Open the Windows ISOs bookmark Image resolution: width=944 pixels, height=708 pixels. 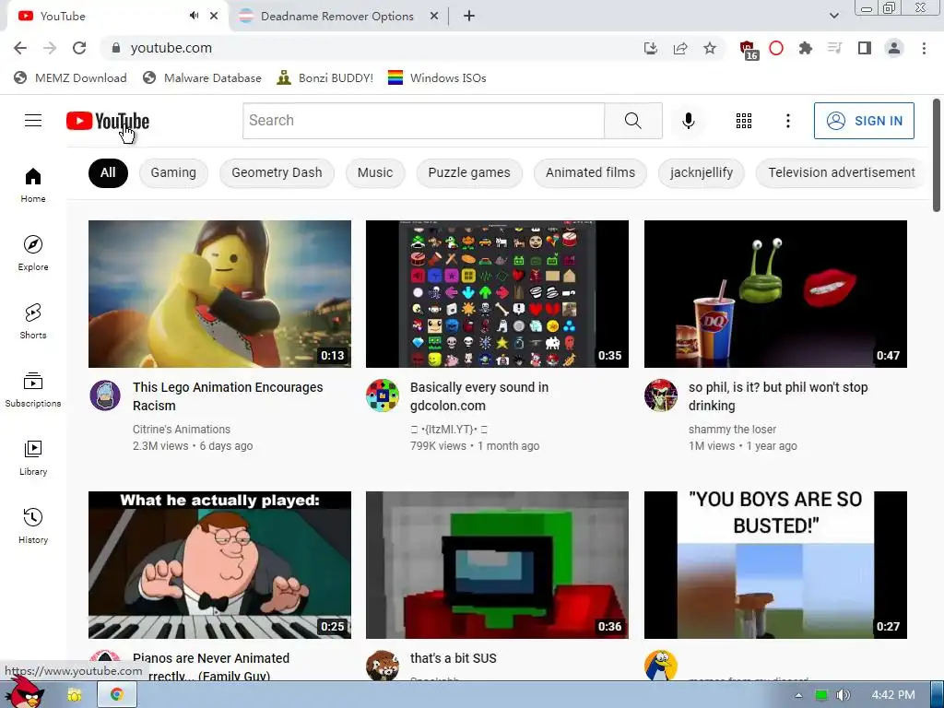[x=437, y=78]
